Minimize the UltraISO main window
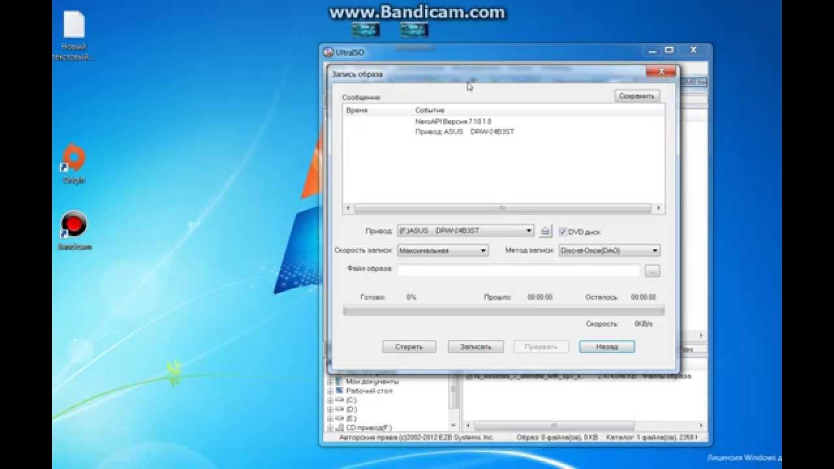 coord(653,50)
